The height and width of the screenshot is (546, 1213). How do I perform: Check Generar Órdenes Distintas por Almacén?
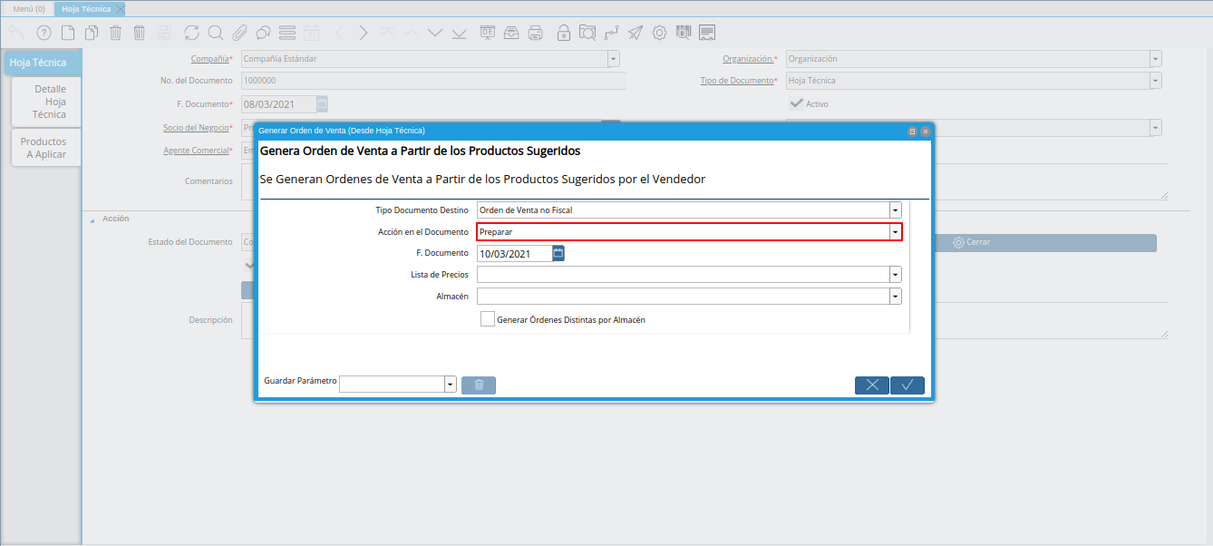[x=488, y=319]
